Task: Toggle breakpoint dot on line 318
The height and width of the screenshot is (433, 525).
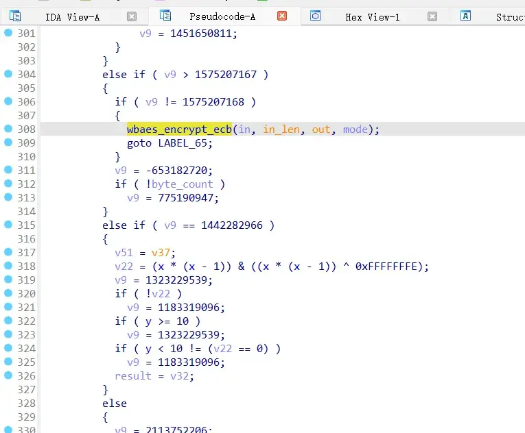Action: tap(8, 265)
